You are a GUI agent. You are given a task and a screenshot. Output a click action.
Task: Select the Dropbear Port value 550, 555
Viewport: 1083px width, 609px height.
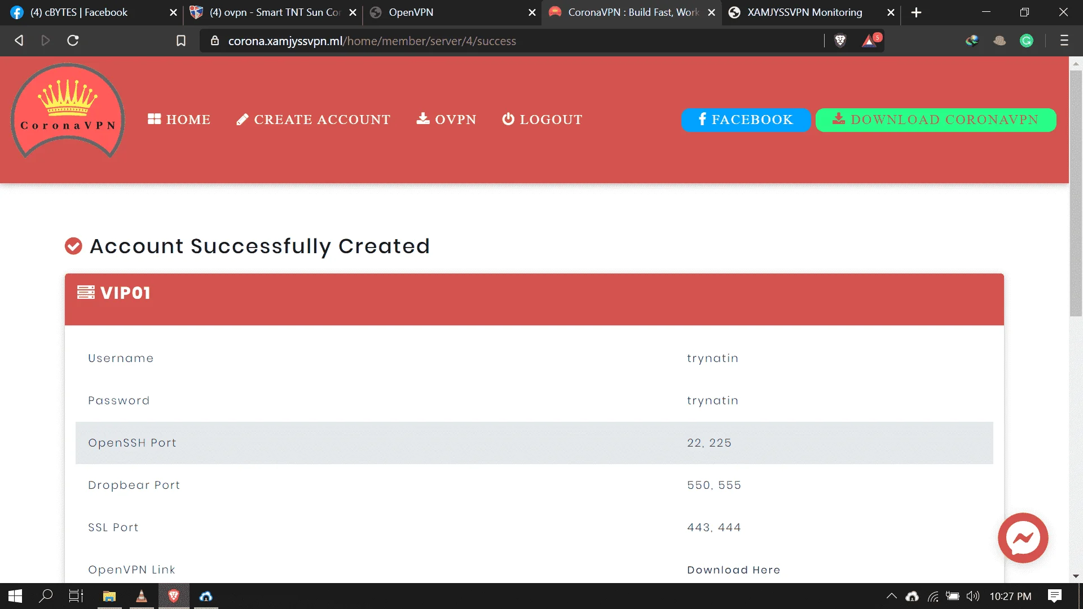tap(714, 486)
